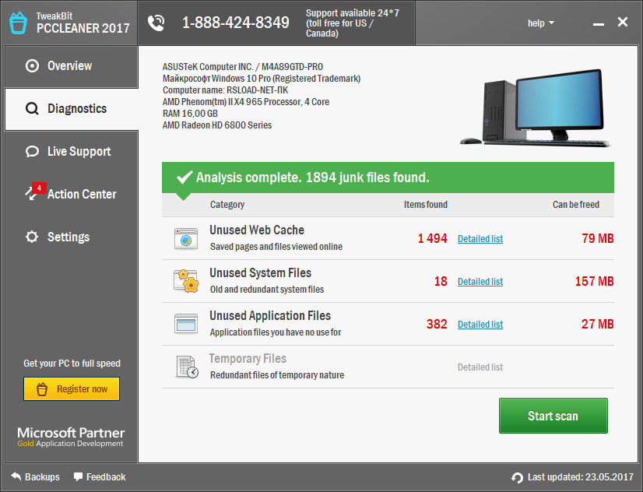Open the Settings tab
Image resolution: width=643 pixels, height=492 pixels.
[72, 237]
